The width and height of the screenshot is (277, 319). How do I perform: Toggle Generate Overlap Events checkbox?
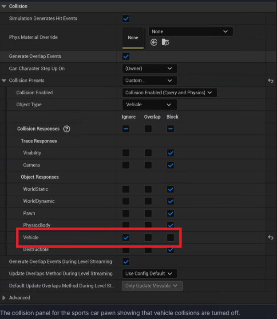point(126,56)
